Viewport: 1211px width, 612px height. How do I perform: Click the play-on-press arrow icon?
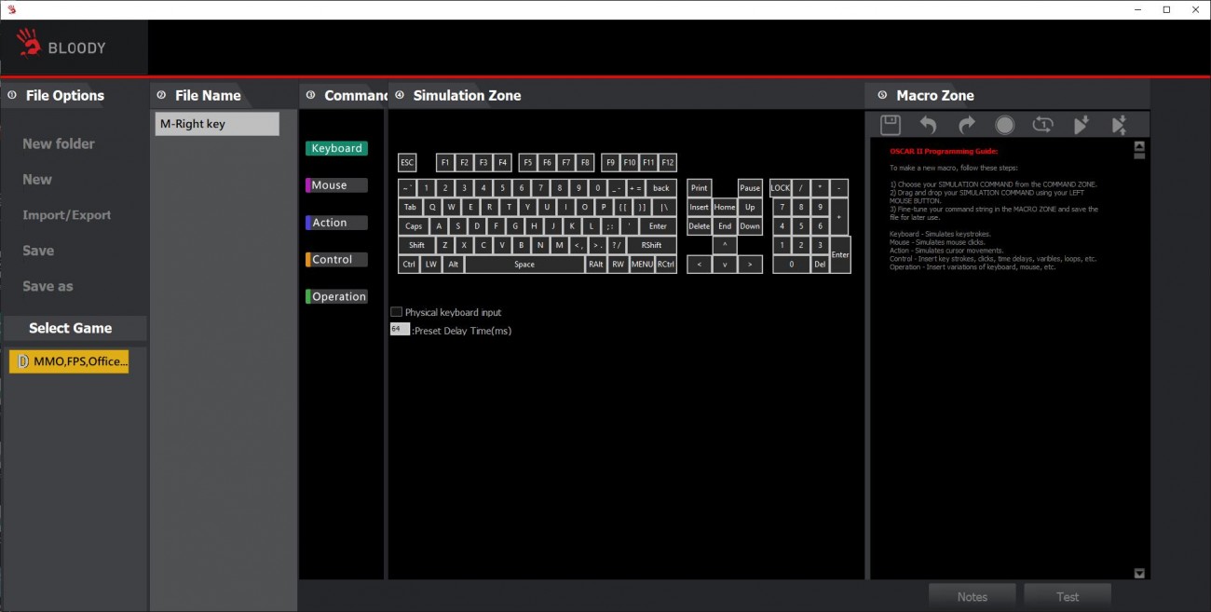point(1082,125)
